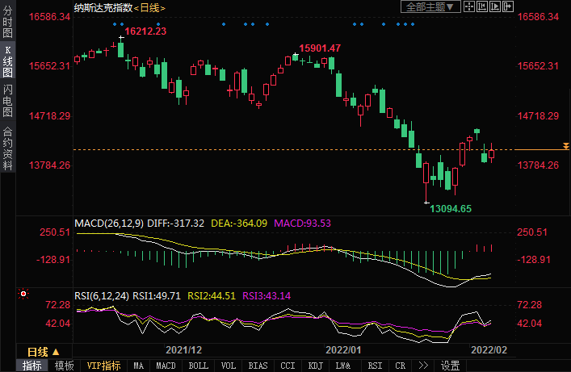This screenshot has width=571, height=372.
Task: Click the orange arrow marker on right price axis
Action: (565, 145)
